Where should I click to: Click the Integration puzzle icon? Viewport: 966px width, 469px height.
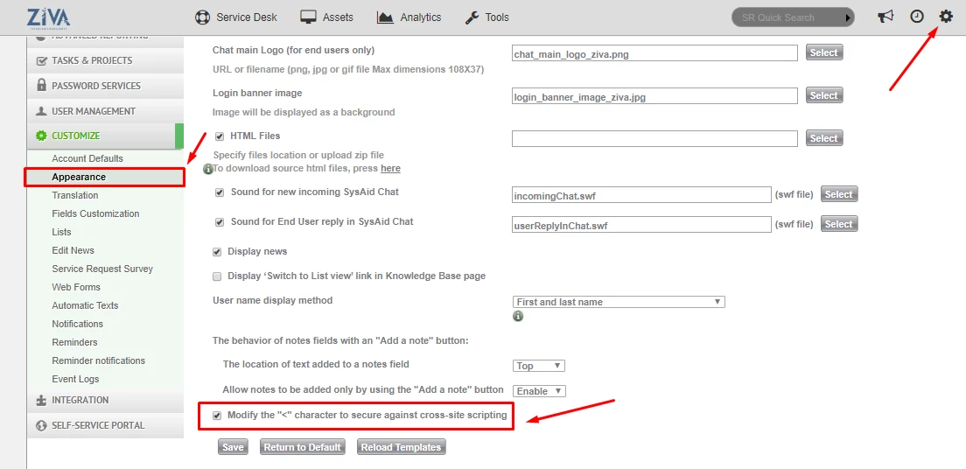41,401
